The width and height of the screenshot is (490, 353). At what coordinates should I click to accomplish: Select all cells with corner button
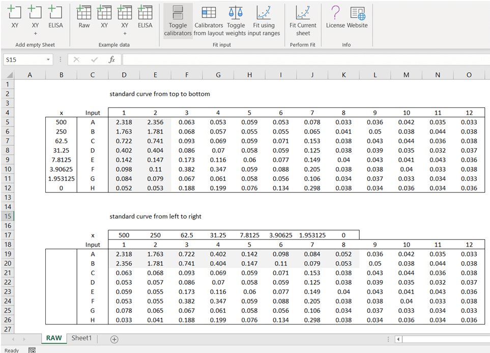[x=8, y=75]
